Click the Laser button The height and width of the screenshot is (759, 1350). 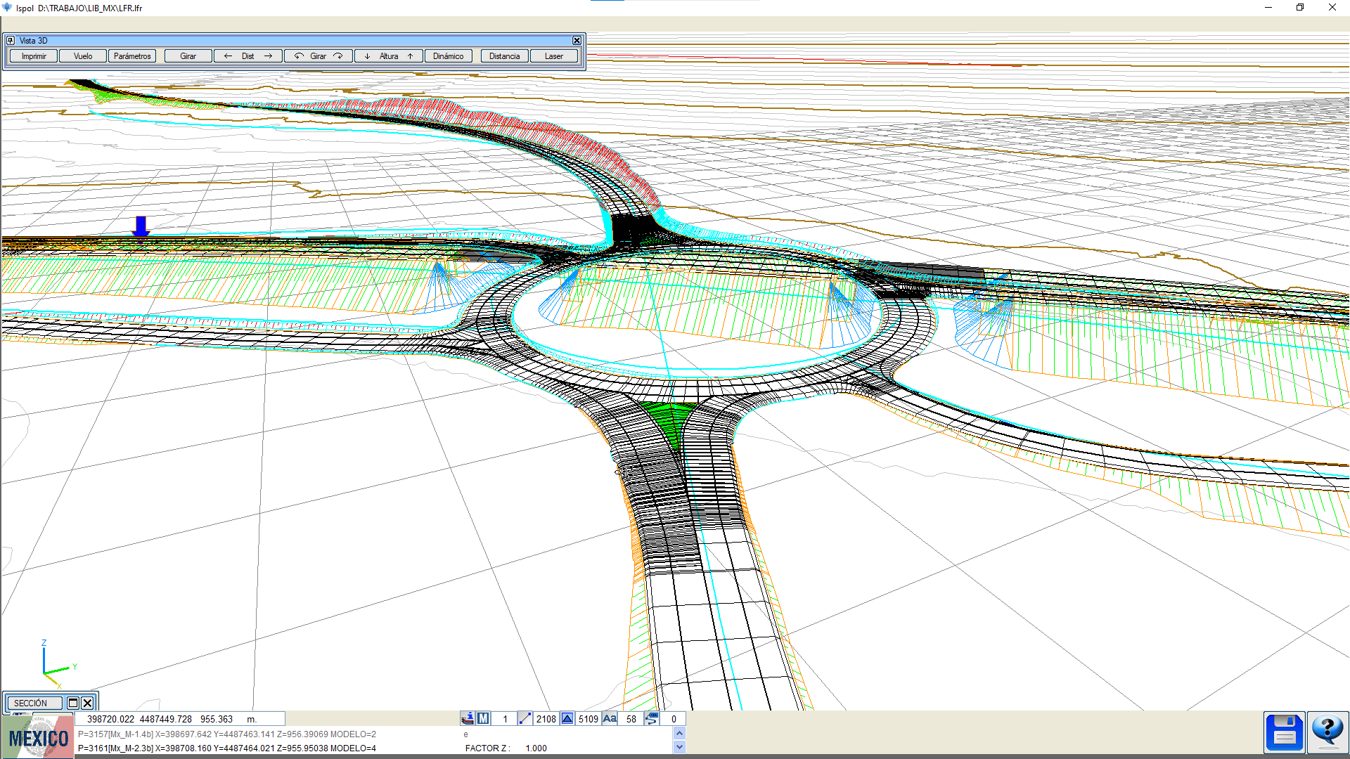(554, 56)
